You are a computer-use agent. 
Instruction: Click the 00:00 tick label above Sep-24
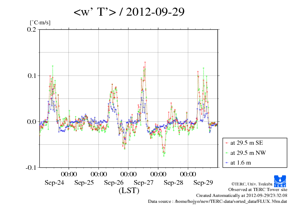coord(69,174)
